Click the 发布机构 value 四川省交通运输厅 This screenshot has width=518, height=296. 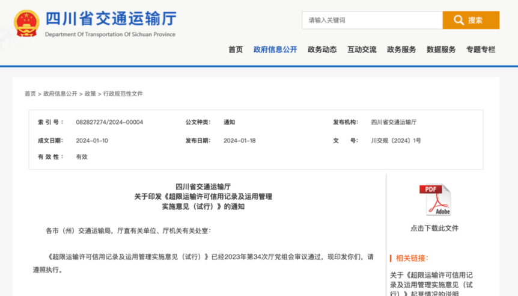(x=394, y=122)
